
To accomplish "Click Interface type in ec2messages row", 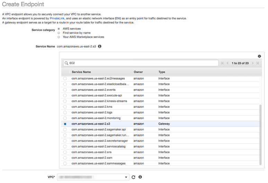I will tap(164, 79).
